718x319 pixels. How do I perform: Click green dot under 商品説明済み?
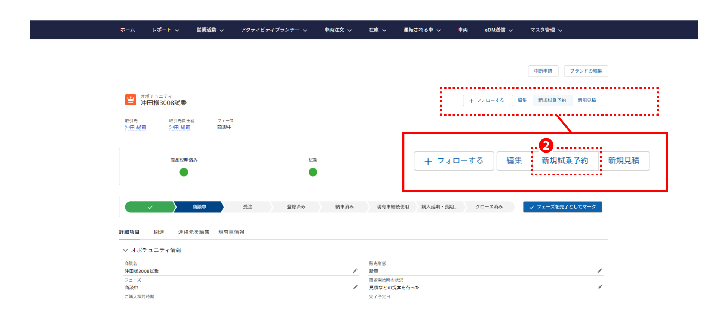click(x=184, y=172)
